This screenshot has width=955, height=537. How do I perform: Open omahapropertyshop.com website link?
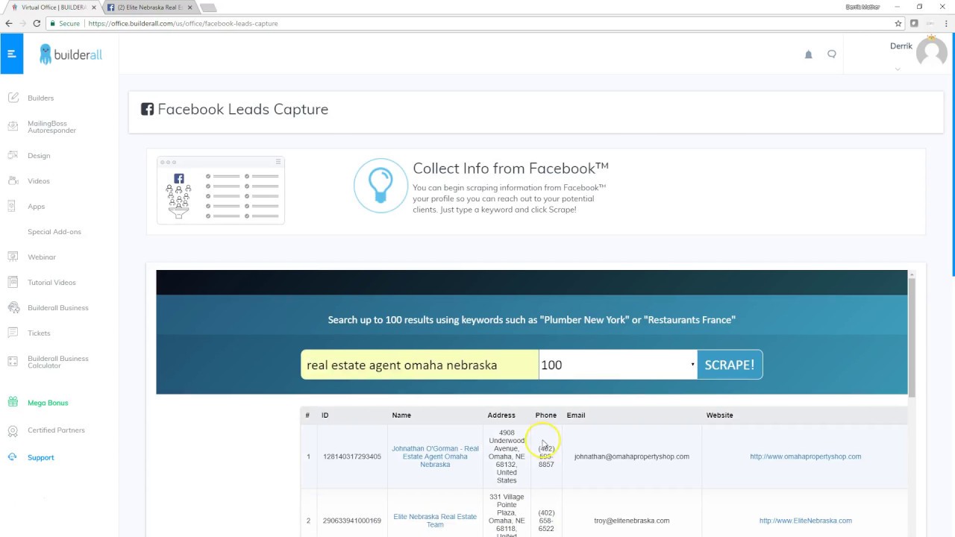coord(805,456)
